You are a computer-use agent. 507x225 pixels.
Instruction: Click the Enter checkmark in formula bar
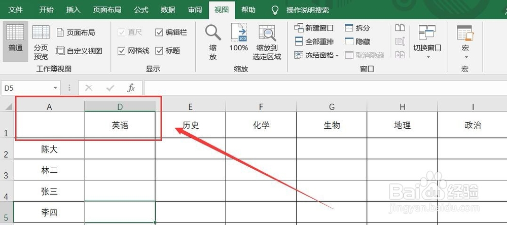click(110, 88)
